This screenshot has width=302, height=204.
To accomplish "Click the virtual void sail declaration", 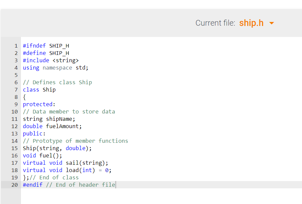I will [65, 163].
